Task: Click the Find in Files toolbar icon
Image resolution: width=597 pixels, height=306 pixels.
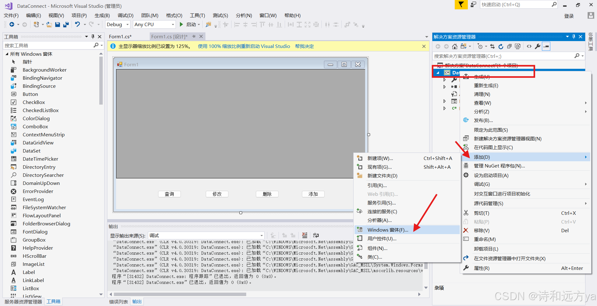Action: (x=208, y=24)
